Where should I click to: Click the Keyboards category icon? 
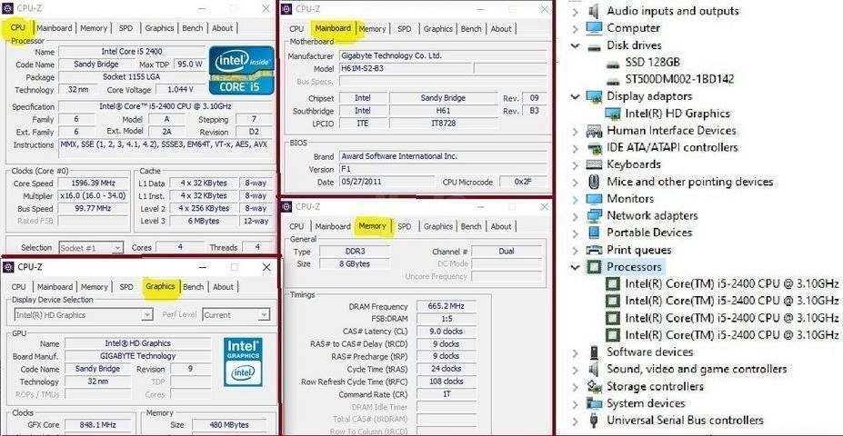click(594, 164)
